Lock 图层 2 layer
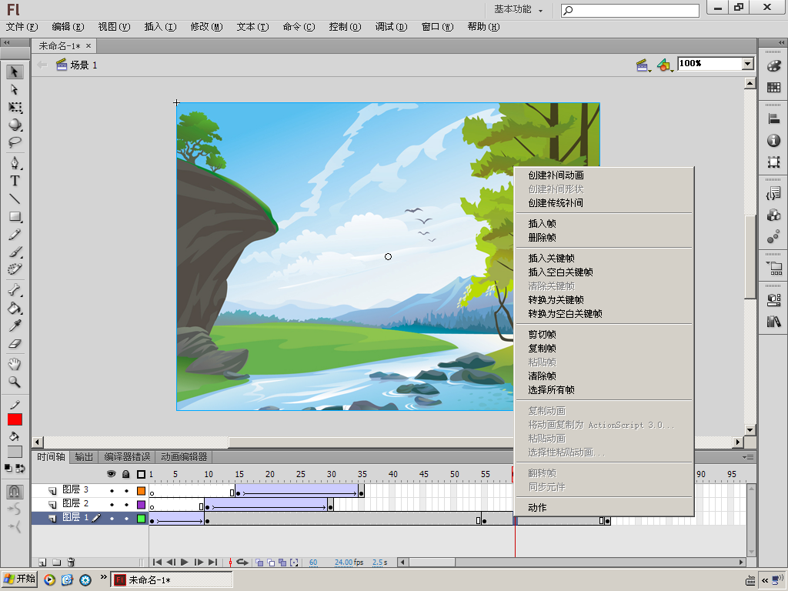 coord(126,504)
